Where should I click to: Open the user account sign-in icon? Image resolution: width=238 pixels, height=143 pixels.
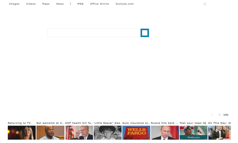click(205, 4)
